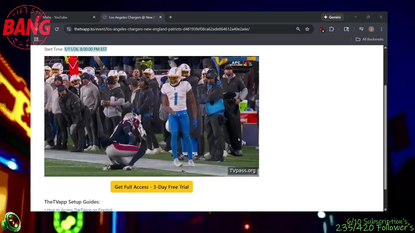Open the site information icon in address bar
Image resolution: width=415 pixels, height=233 pixels.
coord(68,29)
